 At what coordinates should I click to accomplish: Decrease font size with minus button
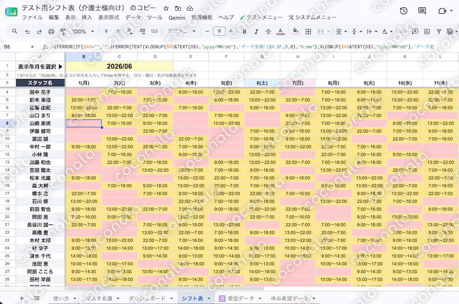click(x=207, y=31)
